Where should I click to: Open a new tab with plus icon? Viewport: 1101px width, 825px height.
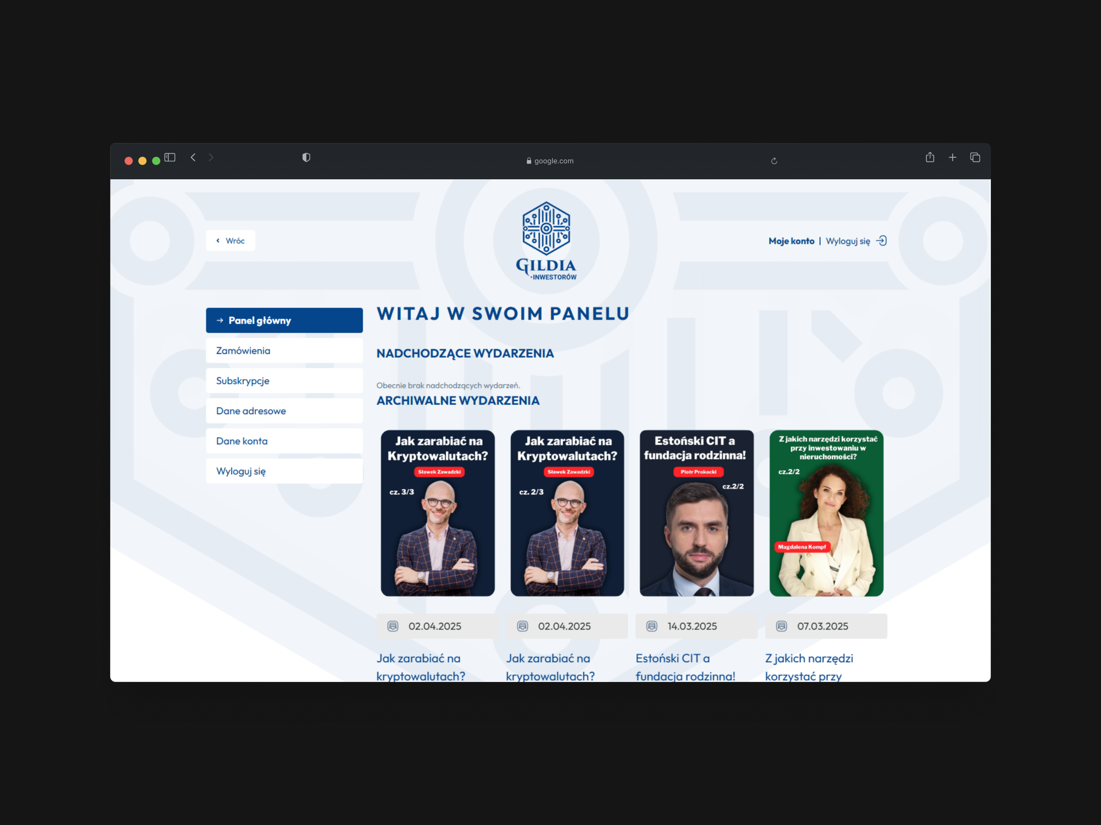click(952, 157)
